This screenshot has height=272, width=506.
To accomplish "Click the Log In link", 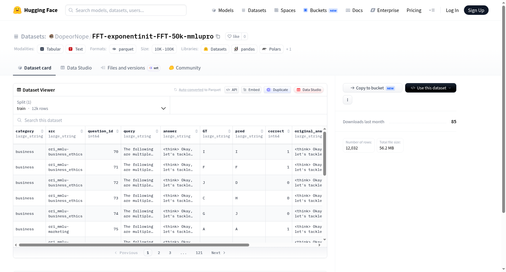I will (x=452, y=10).
